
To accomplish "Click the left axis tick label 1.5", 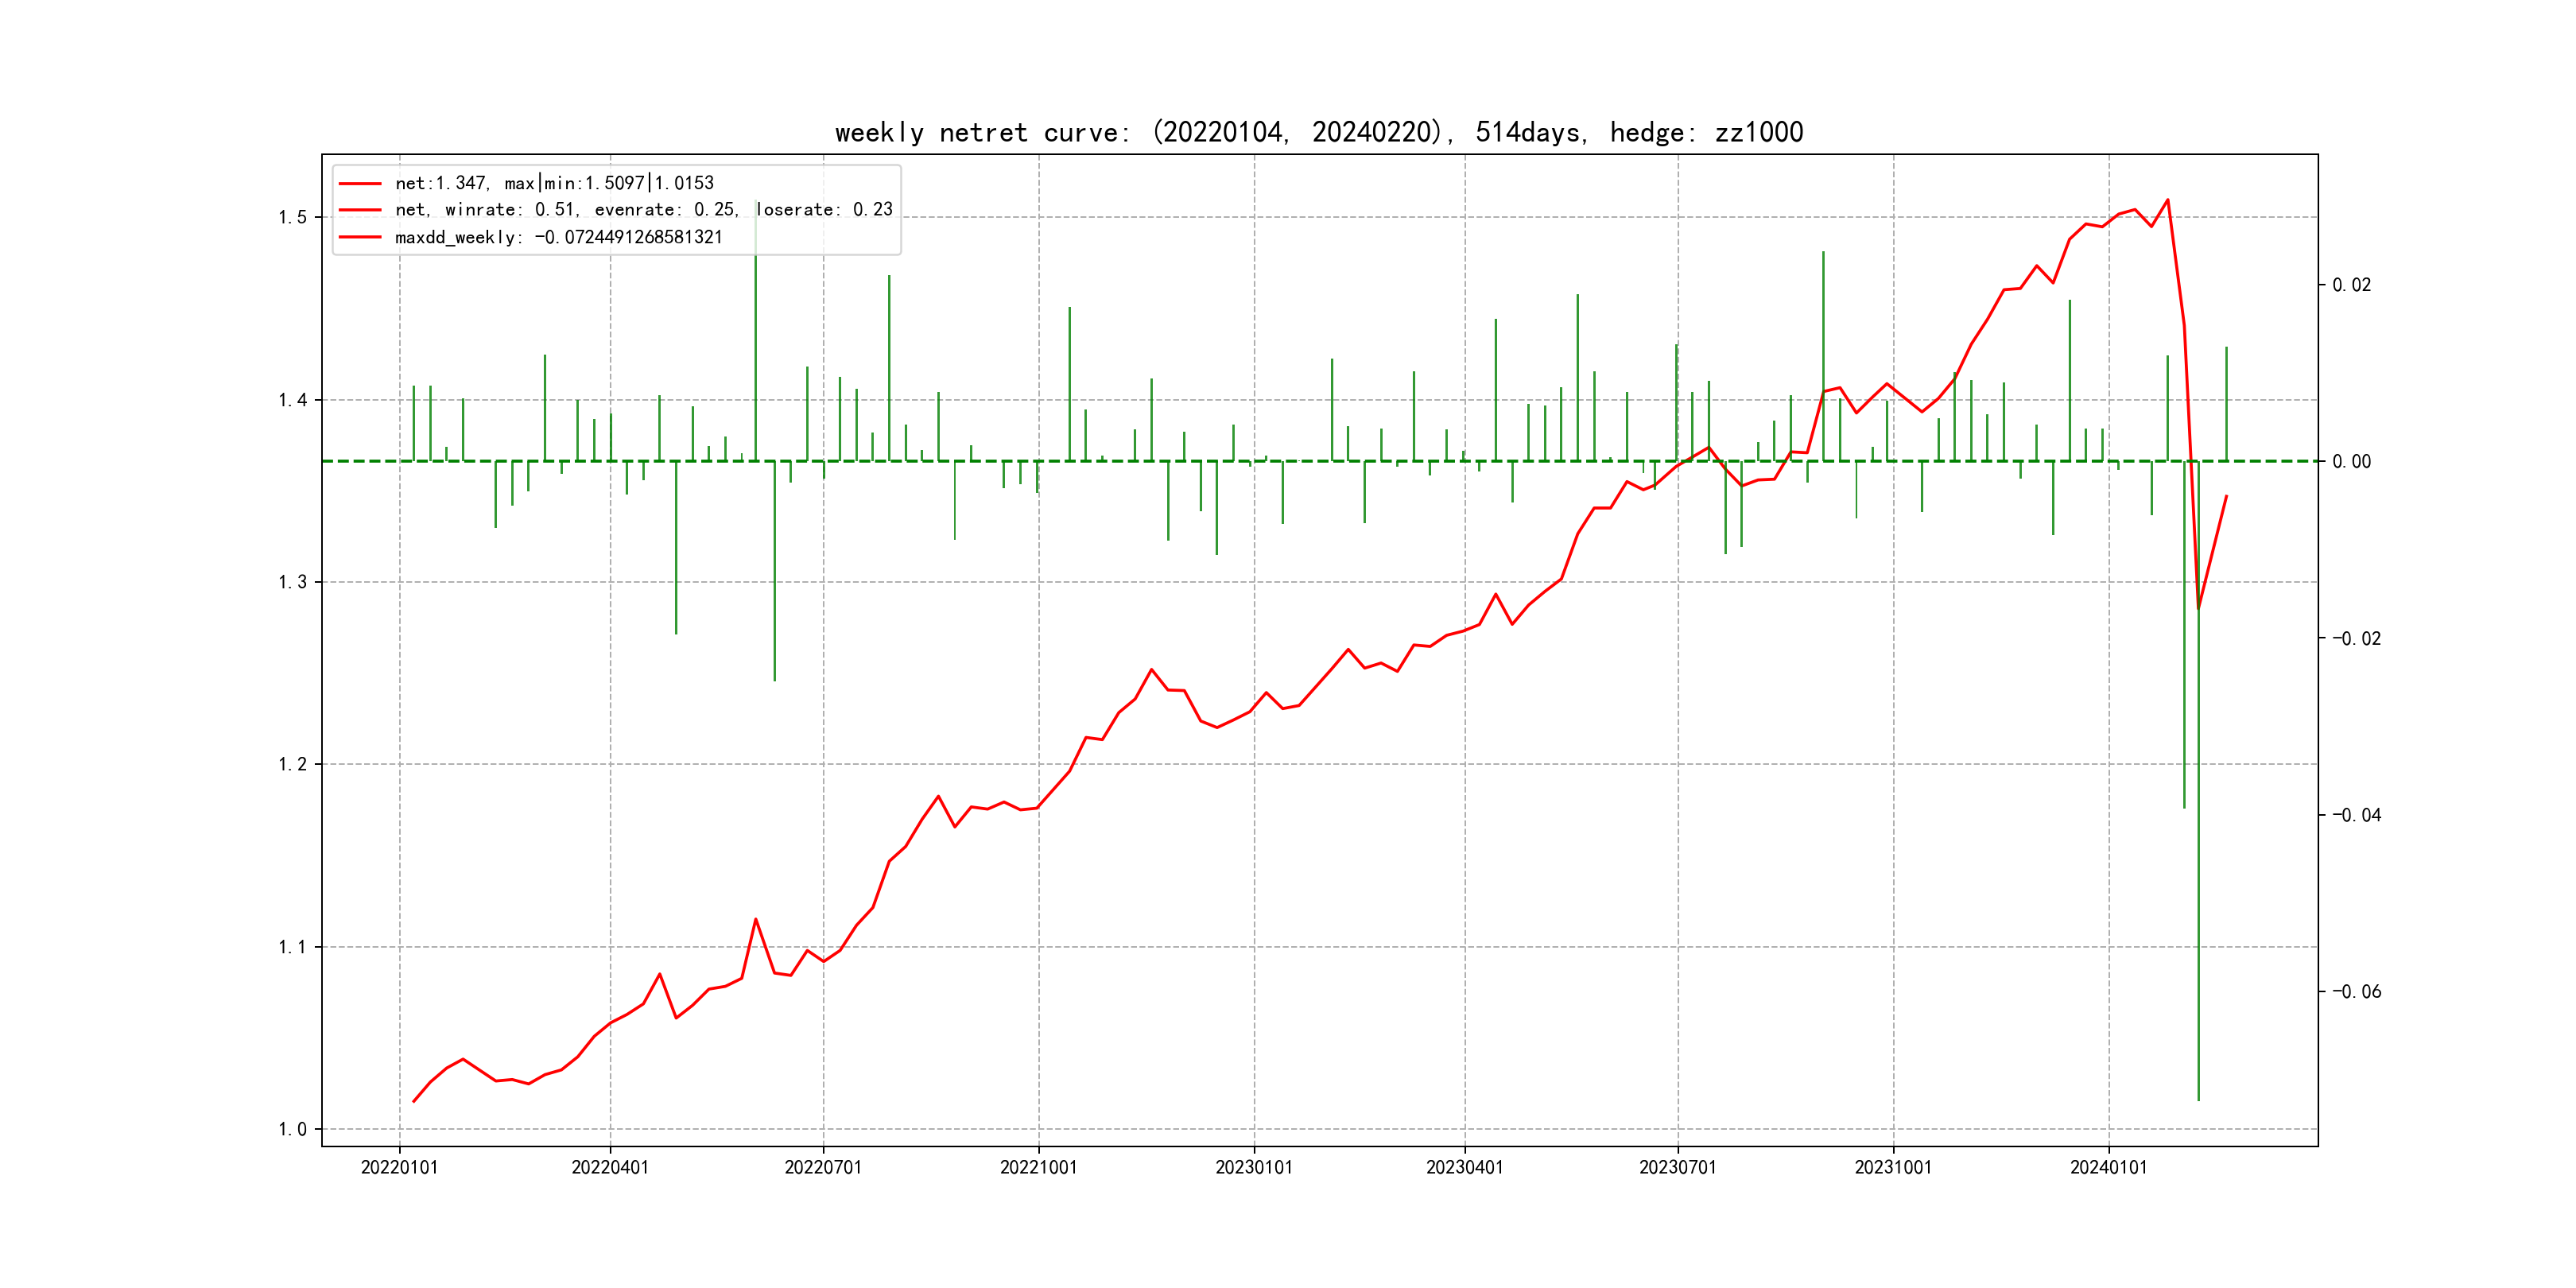I will tap(292, 217).
